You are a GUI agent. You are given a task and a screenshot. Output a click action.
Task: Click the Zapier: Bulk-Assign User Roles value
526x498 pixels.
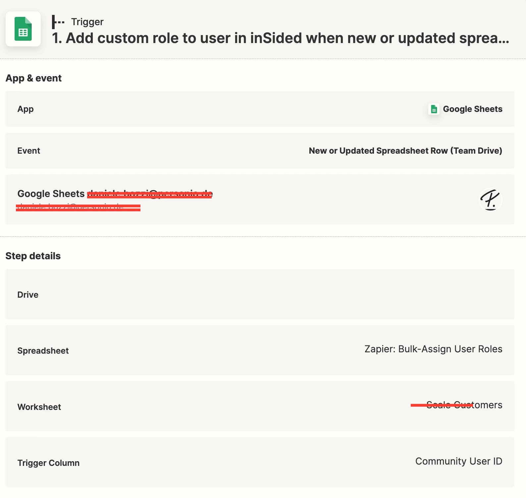coord(433,349)
